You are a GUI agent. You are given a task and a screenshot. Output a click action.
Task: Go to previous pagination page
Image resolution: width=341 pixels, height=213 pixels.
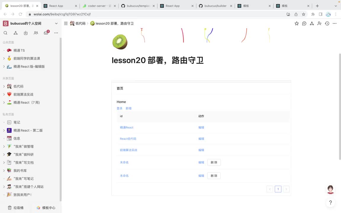pos(270,189)
